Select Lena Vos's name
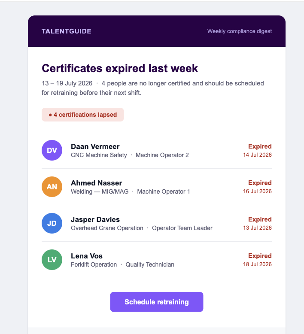 pyautogui.click(x=86, y=256)
